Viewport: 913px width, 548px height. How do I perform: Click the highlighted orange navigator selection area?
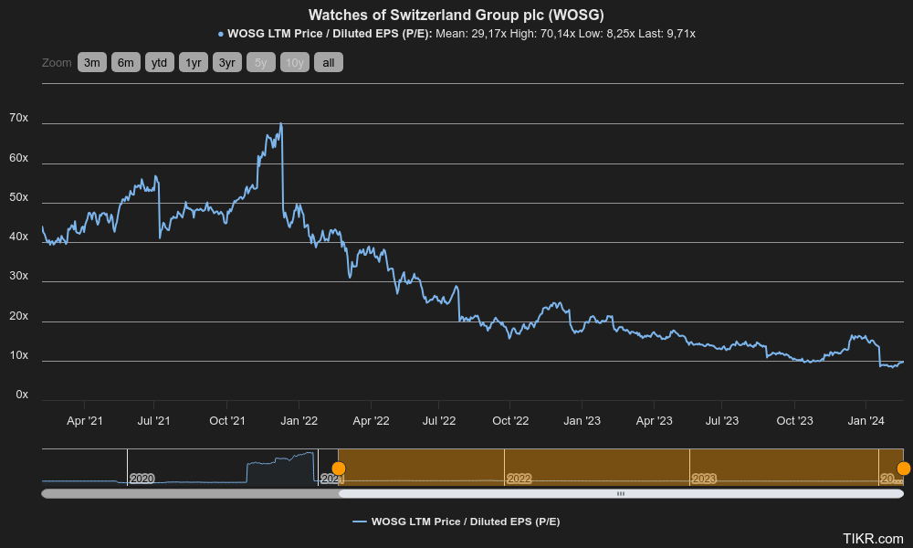pos(621,466)
